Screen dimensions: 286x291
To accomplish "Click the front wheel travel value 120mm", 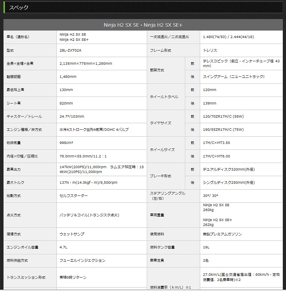I will [210, 90].
